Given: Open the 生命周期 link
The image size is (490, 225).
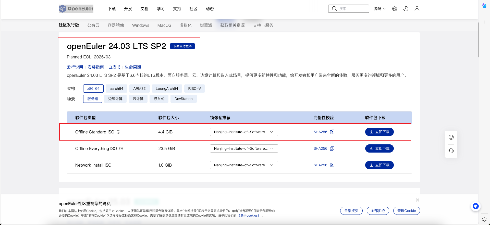Looking at the screenshot, I should 133,67.
